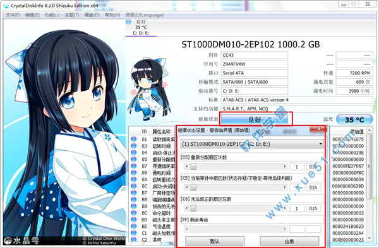Click the firmware field CC43
The height and width of the screenshot is (248, 379).
(x=255, y=56)
